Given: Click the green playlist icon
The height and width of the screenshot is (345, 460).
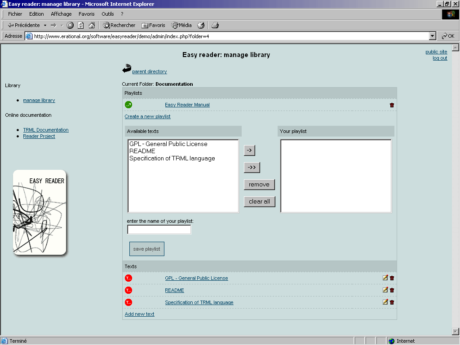Looking at the screenshot, I should pyautogui.click(x=128, y=105).
